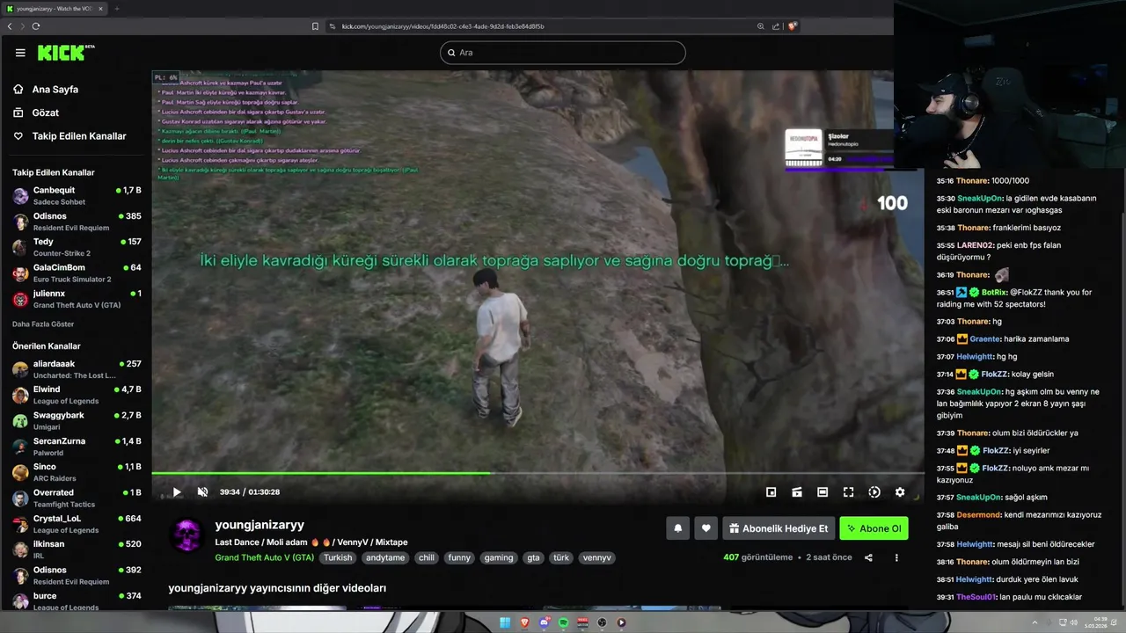This screenshot has height=633, width=1126.
Task: Open Brave Shields lion icon
Action: 793,26
